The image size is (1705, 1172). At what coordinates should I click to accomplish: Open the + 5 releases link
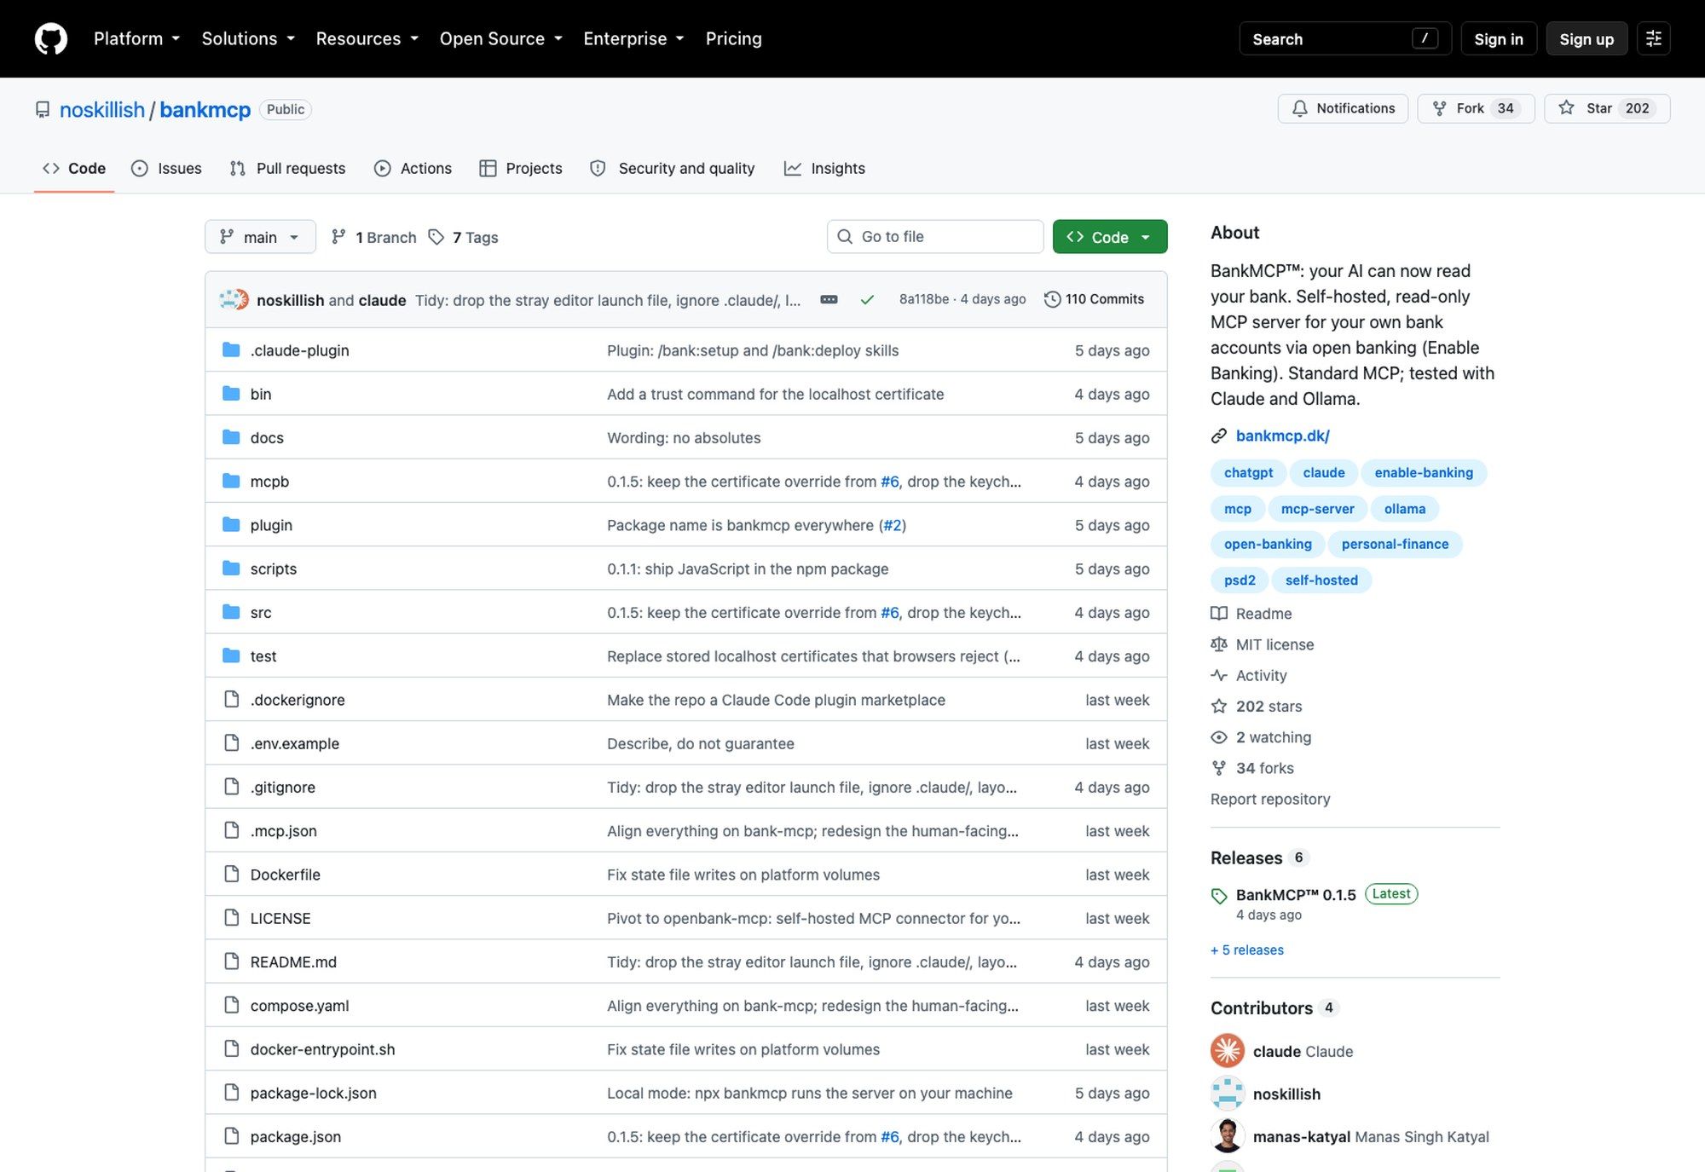1247,950
